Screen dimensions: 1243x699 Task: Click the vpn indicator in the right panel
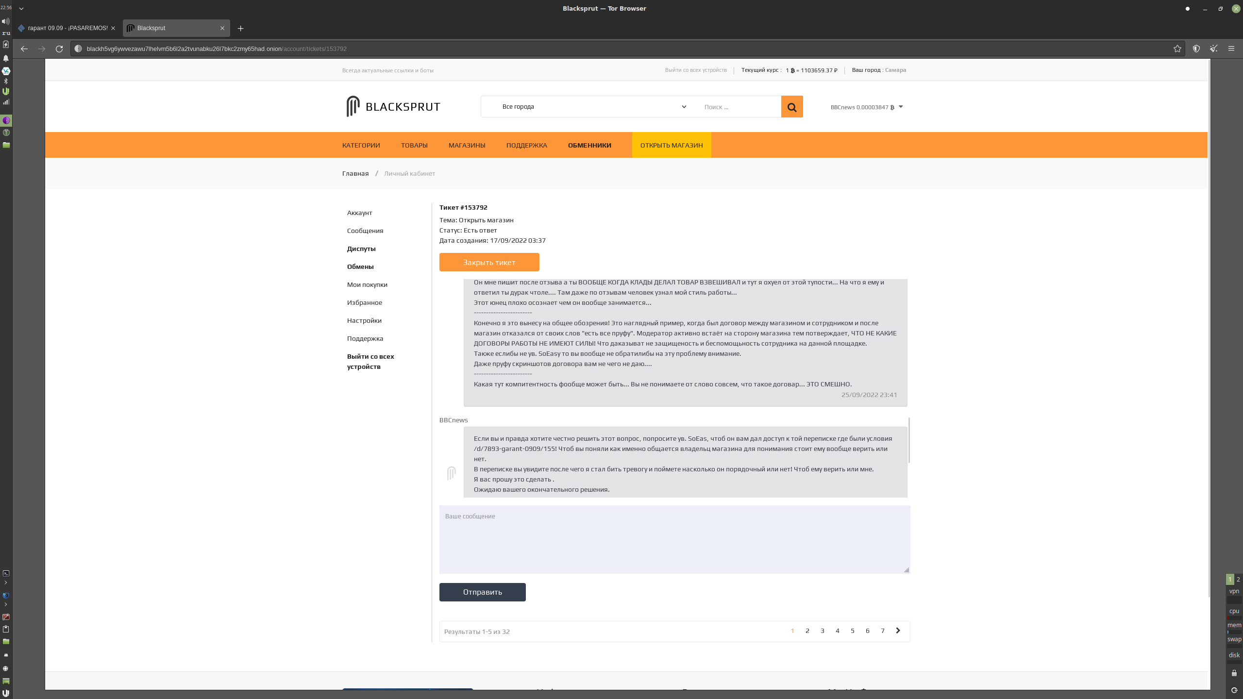tap(1234, 591)
